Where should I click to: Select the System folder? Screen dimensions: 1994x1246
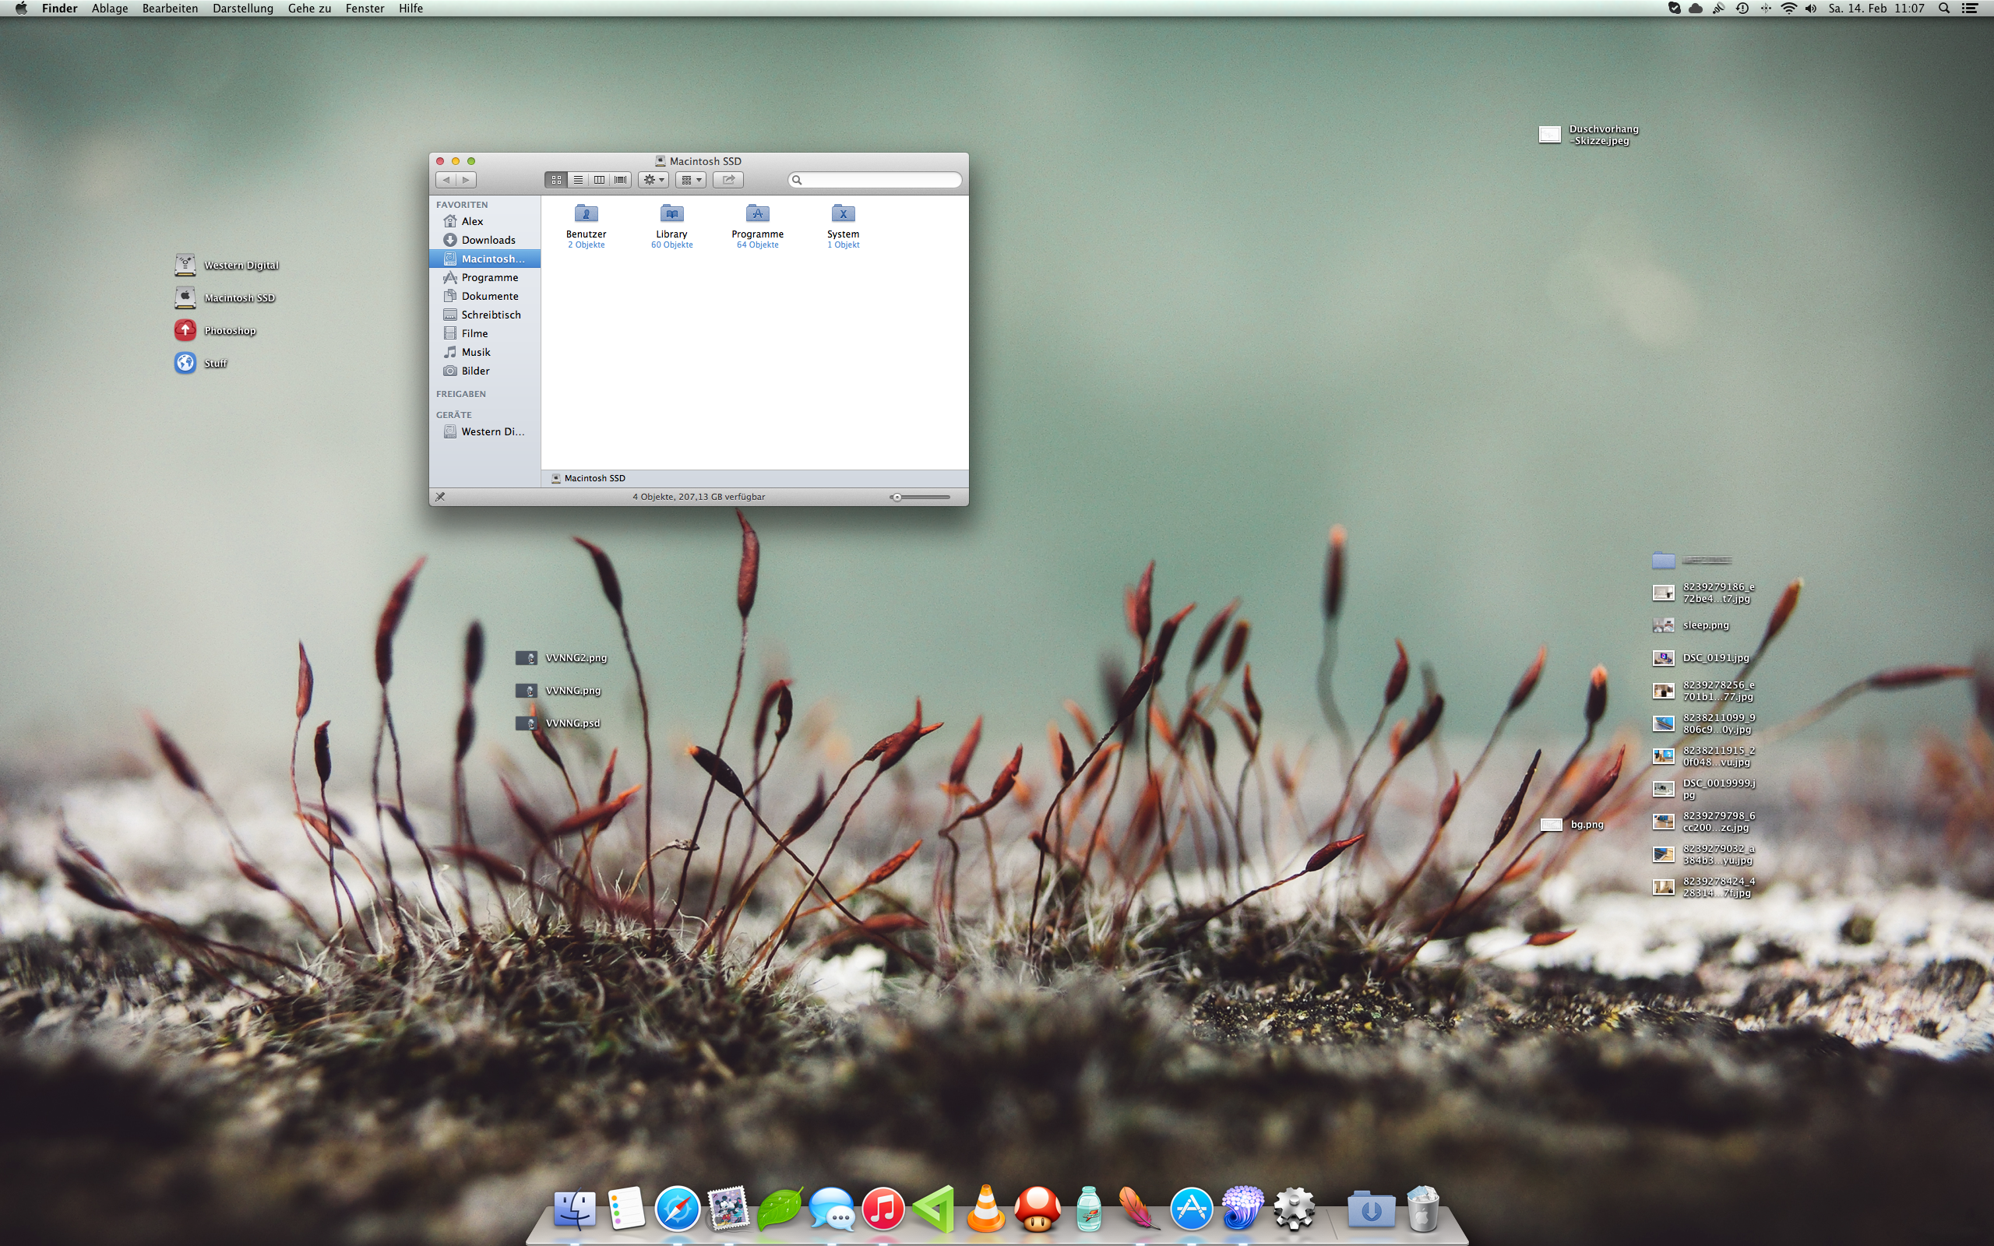click(843, 226)
